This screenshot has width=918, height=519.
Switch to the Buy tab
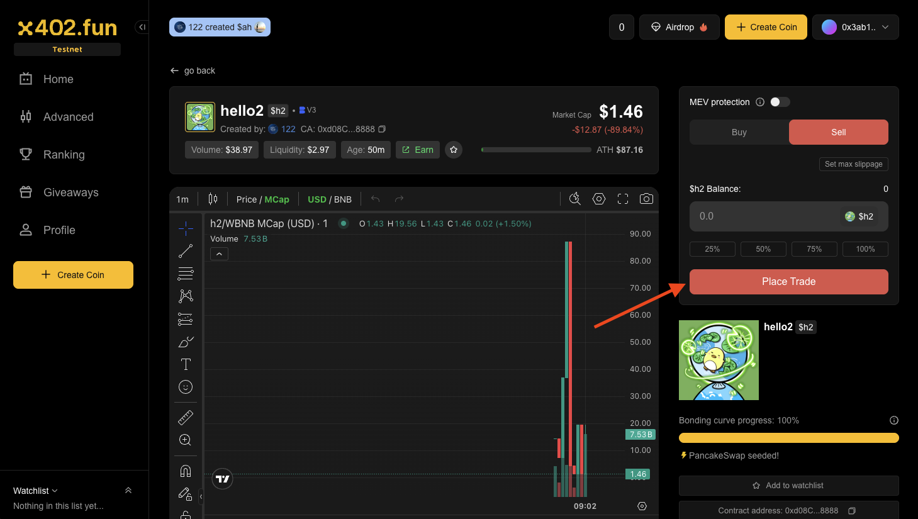[x=739, y=132]
